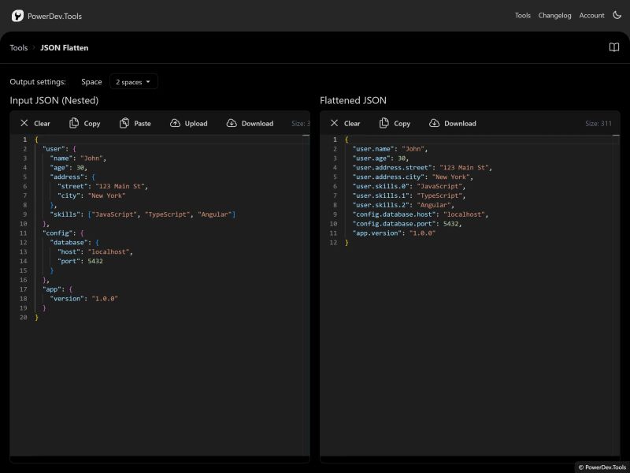The image size is (630, 473).
Task: Copy the flattened JSON output
Action: 394,123
